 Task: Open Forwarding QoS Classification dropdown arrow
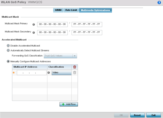click(75, 56)
